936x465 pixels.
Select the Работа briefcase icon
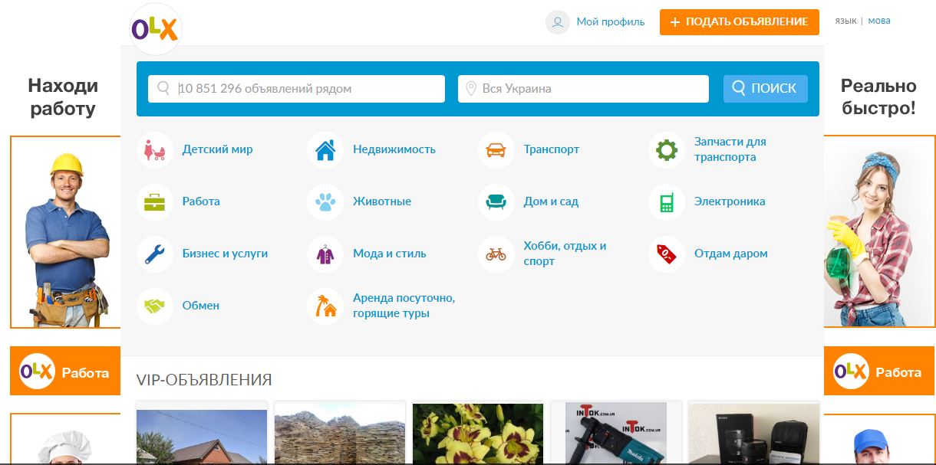[x=155, y=202]
